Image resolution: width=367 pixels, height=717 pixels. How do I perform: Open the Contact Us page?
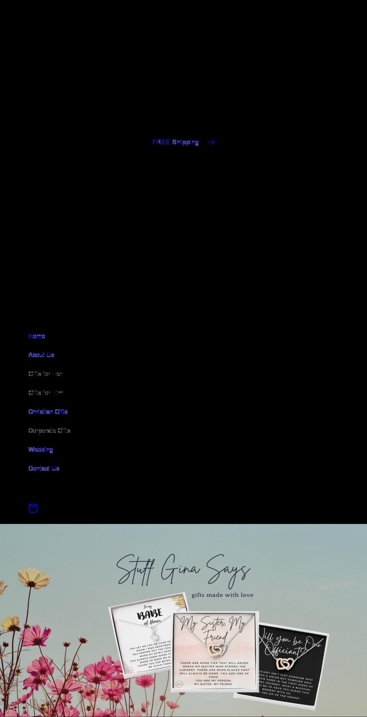click(x=44, y=468)
